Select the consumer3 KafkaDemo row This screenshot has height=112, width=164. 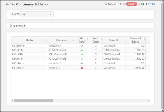(x=80, y=46)
